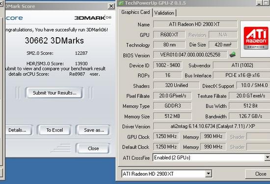Click the 3DMark06 logo
The width and height of the screenshot is (270, 184).
coord(93,18)
